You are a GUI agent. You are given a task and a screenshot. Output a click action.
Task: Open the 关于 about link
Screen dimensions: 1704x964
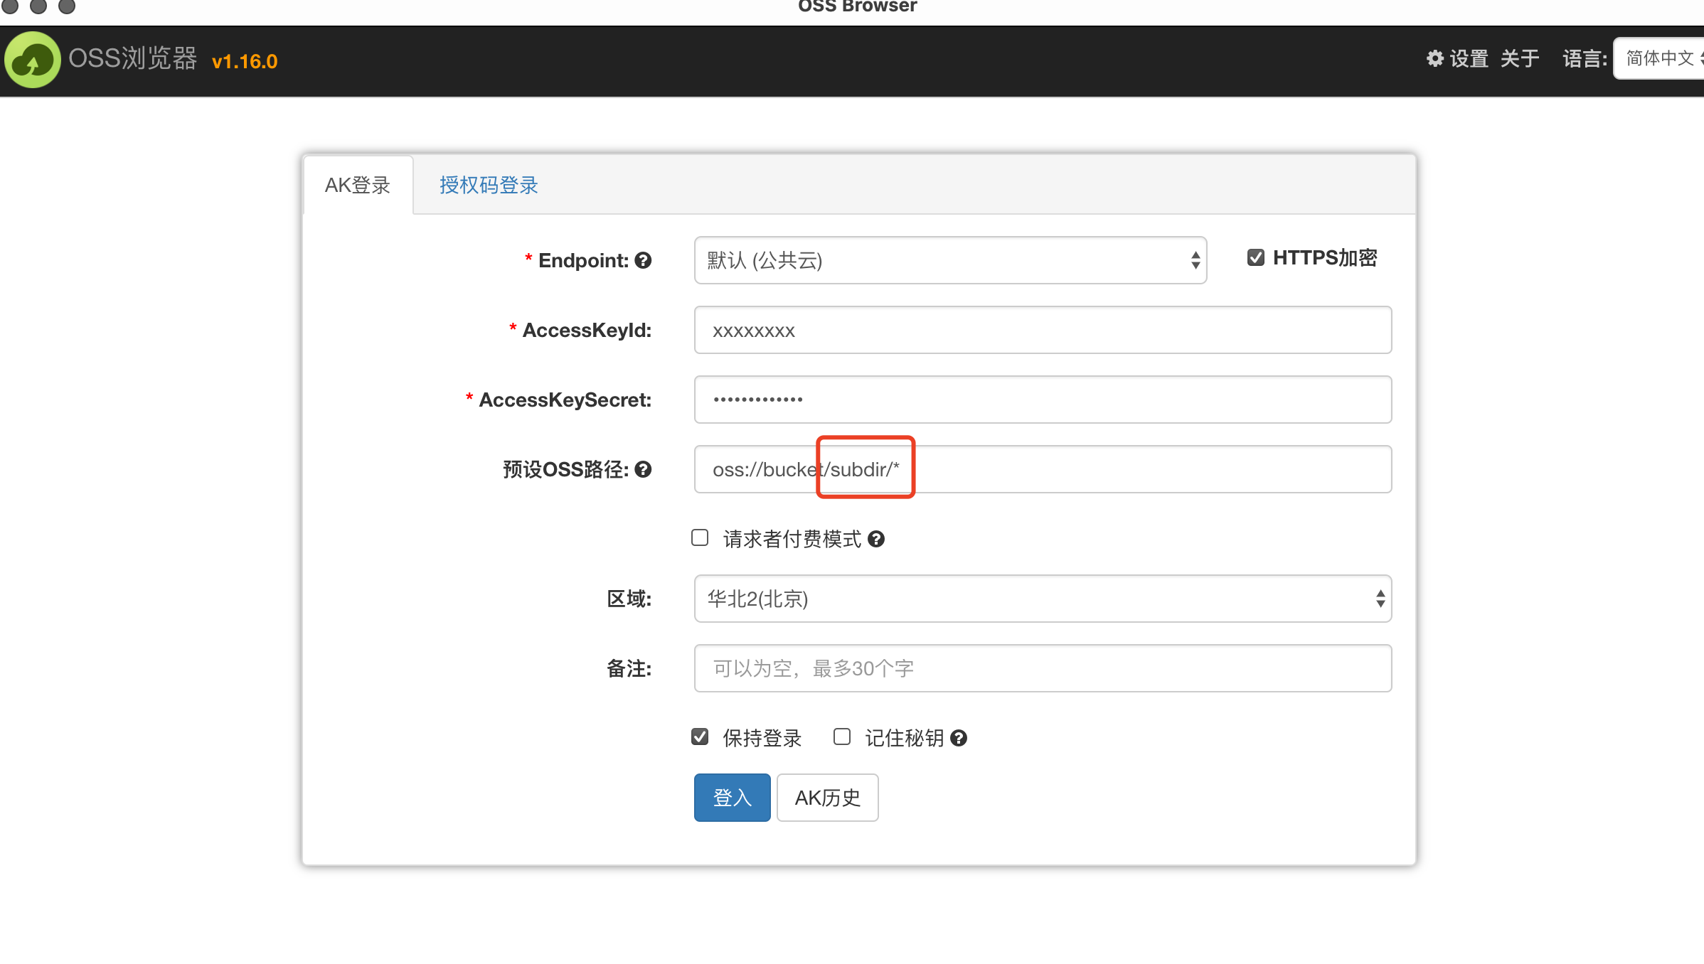pyautogui.click(x=1520, y=58)
